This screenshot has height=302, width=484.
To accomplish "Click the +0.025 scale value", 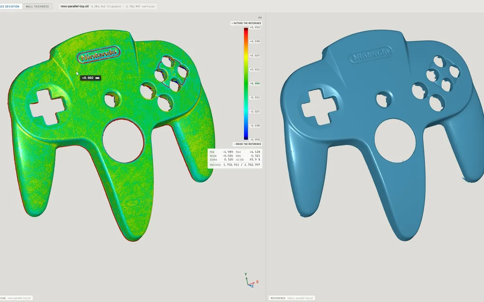I will (255, 56).
